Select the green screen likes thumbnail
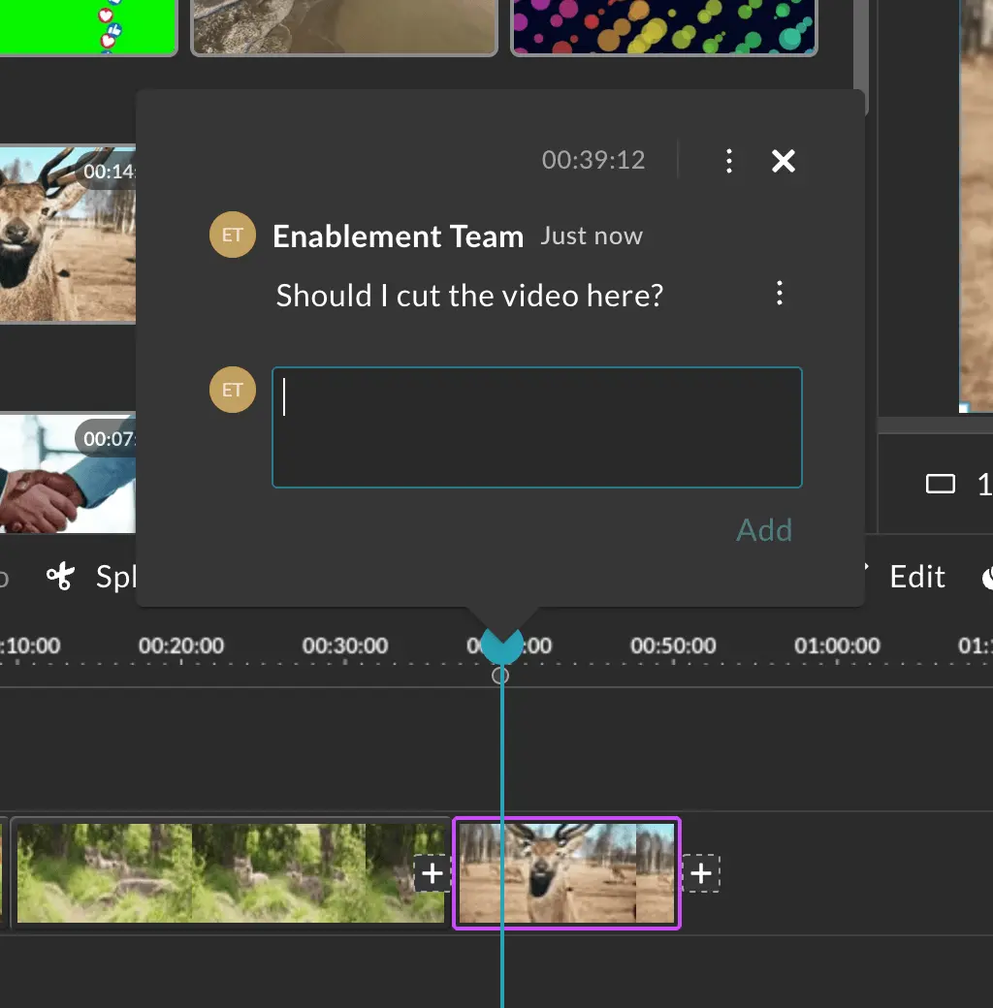This screenshot has height=1008, width=993. (x=88, y=27)
